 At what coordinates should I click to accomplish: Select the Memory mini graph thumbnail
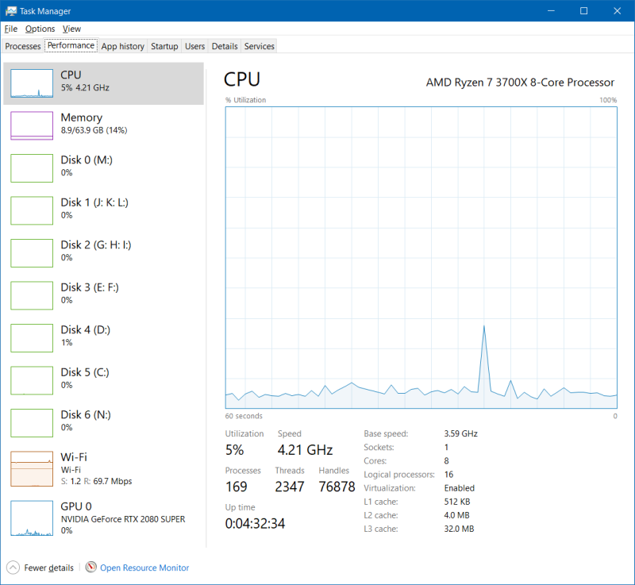(x=32, y=126)
